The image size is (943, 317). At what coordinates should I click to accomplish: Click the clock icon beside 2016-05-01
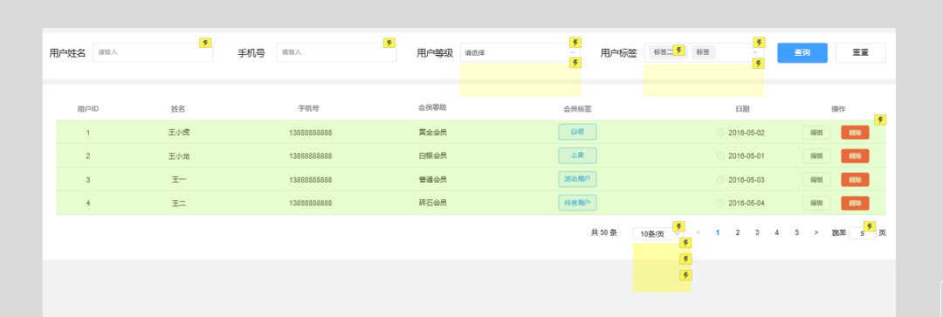click(x=720, y=155)
